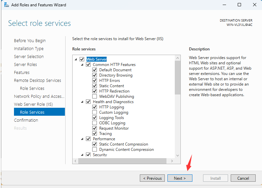Screen dimensions: 262x188
Task: Click the scroll down arrow in role services list
Action: click(x=177, y=156)
